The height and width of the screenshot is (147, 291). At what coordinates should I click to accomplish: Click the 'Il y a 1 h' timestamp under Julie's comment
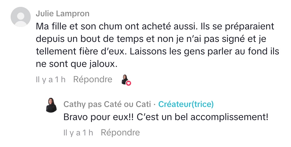(x=50, y=79)
